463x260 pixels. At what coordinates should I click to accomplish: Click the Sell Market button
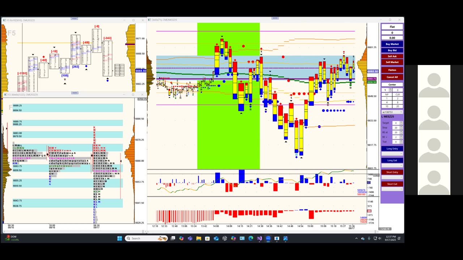(x=392, y=62)
